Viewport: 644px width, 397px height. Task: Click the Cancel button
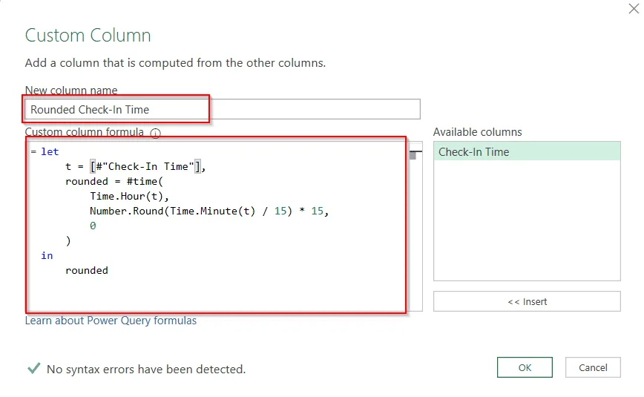coord(593,367)
